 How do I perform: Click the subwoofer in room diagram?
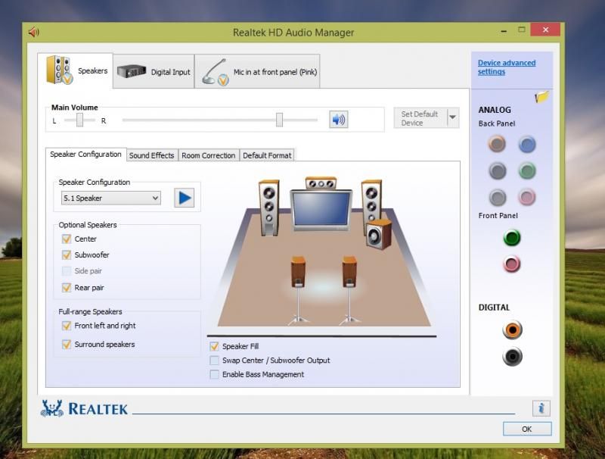tap(379, 235)
